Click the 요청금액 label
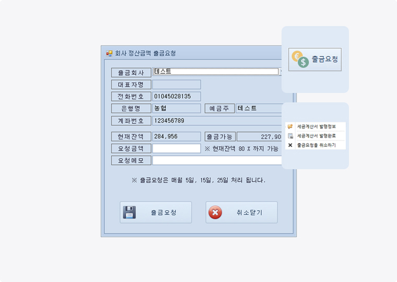397x282 pixels. (131, 149)
